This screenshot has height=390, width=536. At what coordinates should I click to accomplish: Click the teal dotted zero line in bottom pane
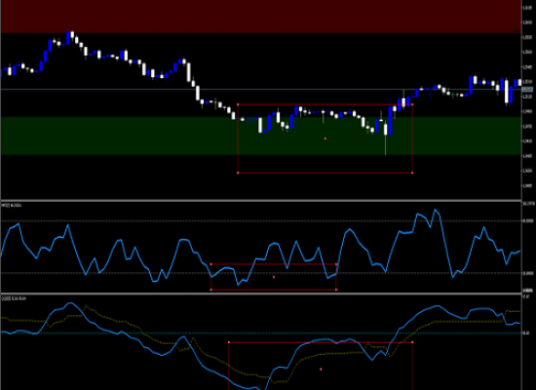(261, 332)
